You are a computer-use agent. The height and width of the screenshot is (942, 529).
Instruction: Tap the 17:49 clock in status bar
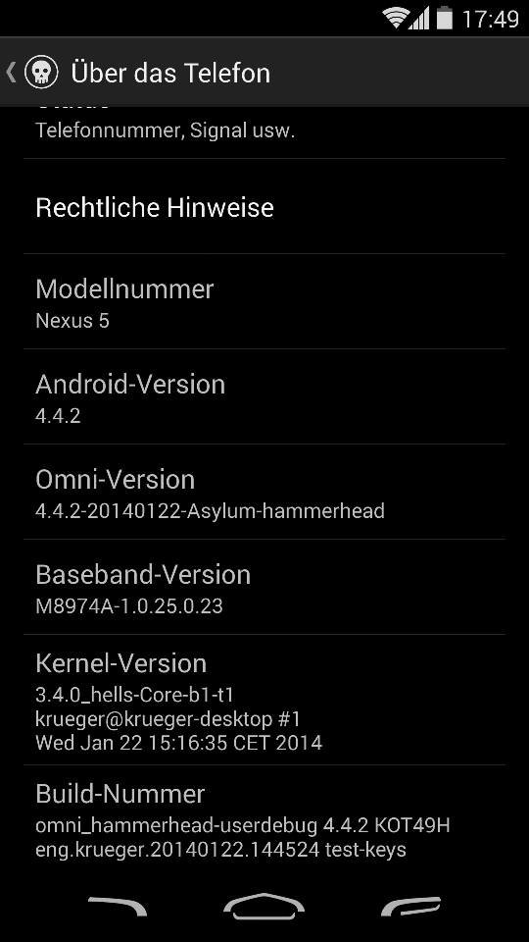490,20
